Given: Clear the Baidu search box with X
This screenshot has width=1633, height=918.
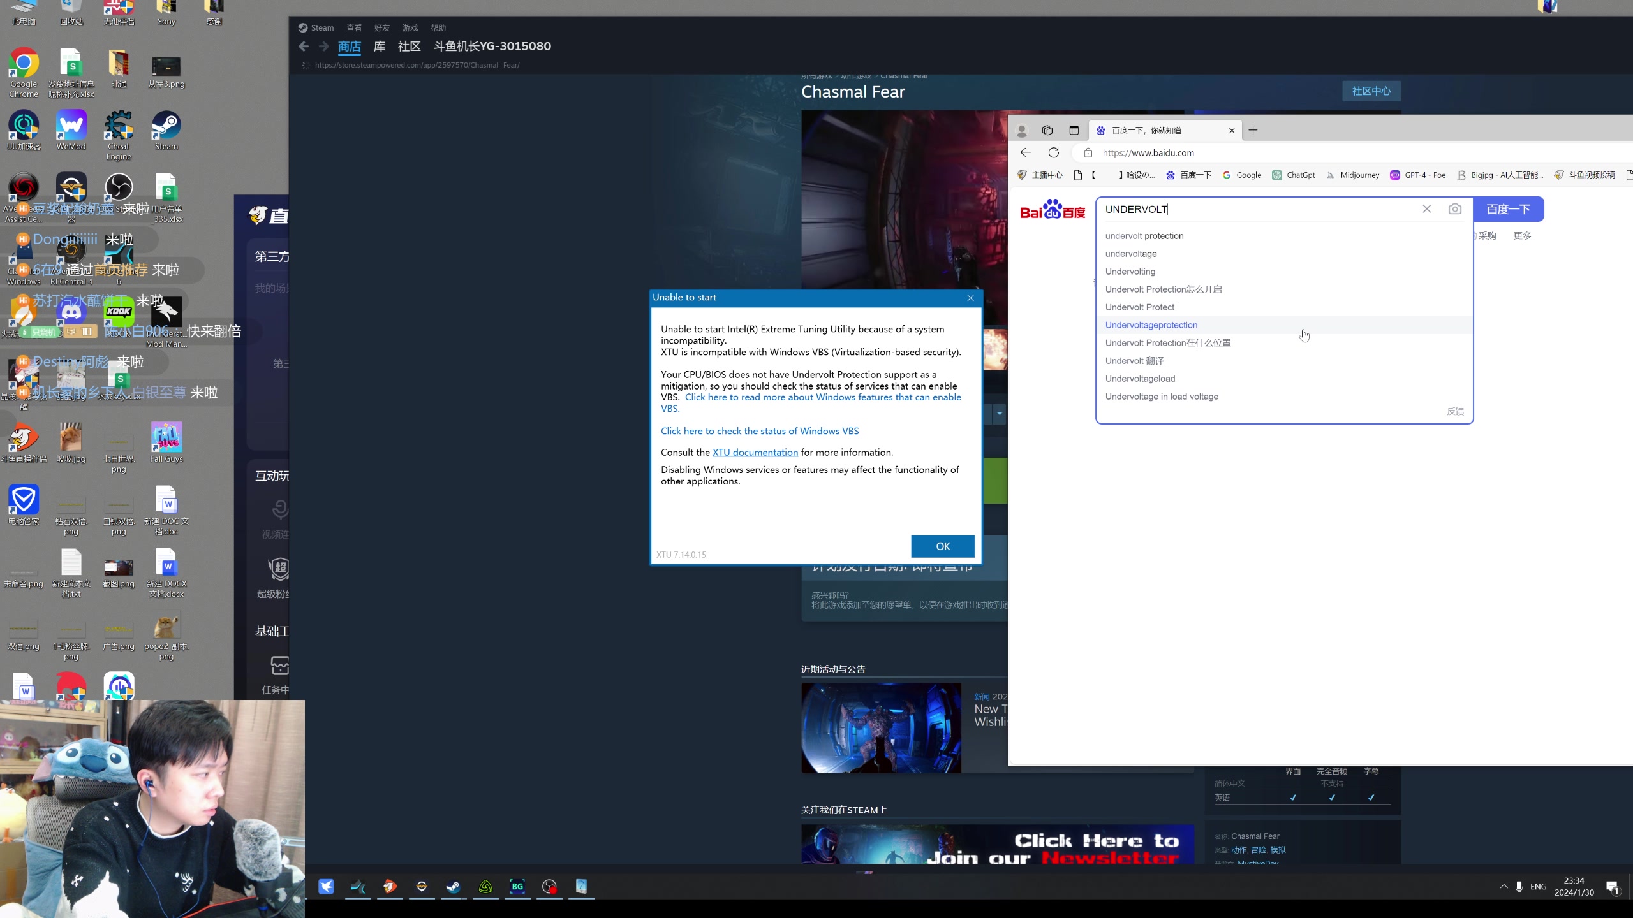Looking at the screenshot, I should [x=1426, y=209].
